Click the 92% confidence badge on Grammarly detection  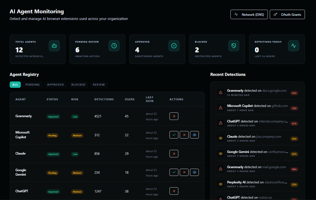(x=294, y=93)
